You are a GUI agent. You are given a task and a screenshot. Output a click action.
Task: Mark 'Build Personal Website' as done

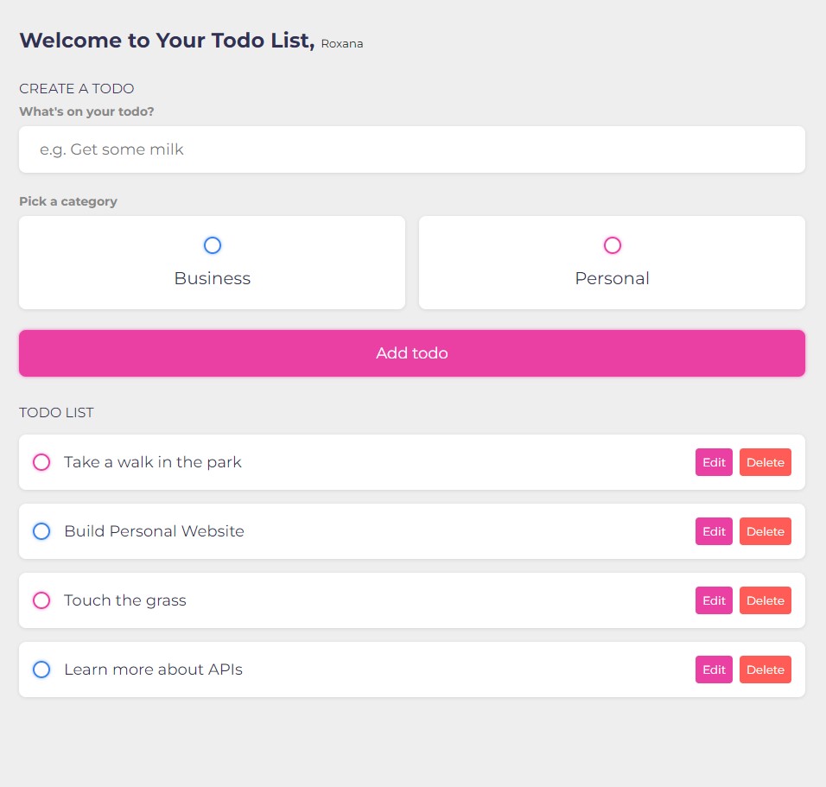[x=41, y=531]
